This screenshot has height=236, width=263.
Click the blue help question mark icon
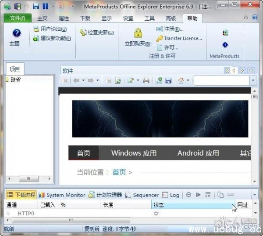tap(17, 33)
